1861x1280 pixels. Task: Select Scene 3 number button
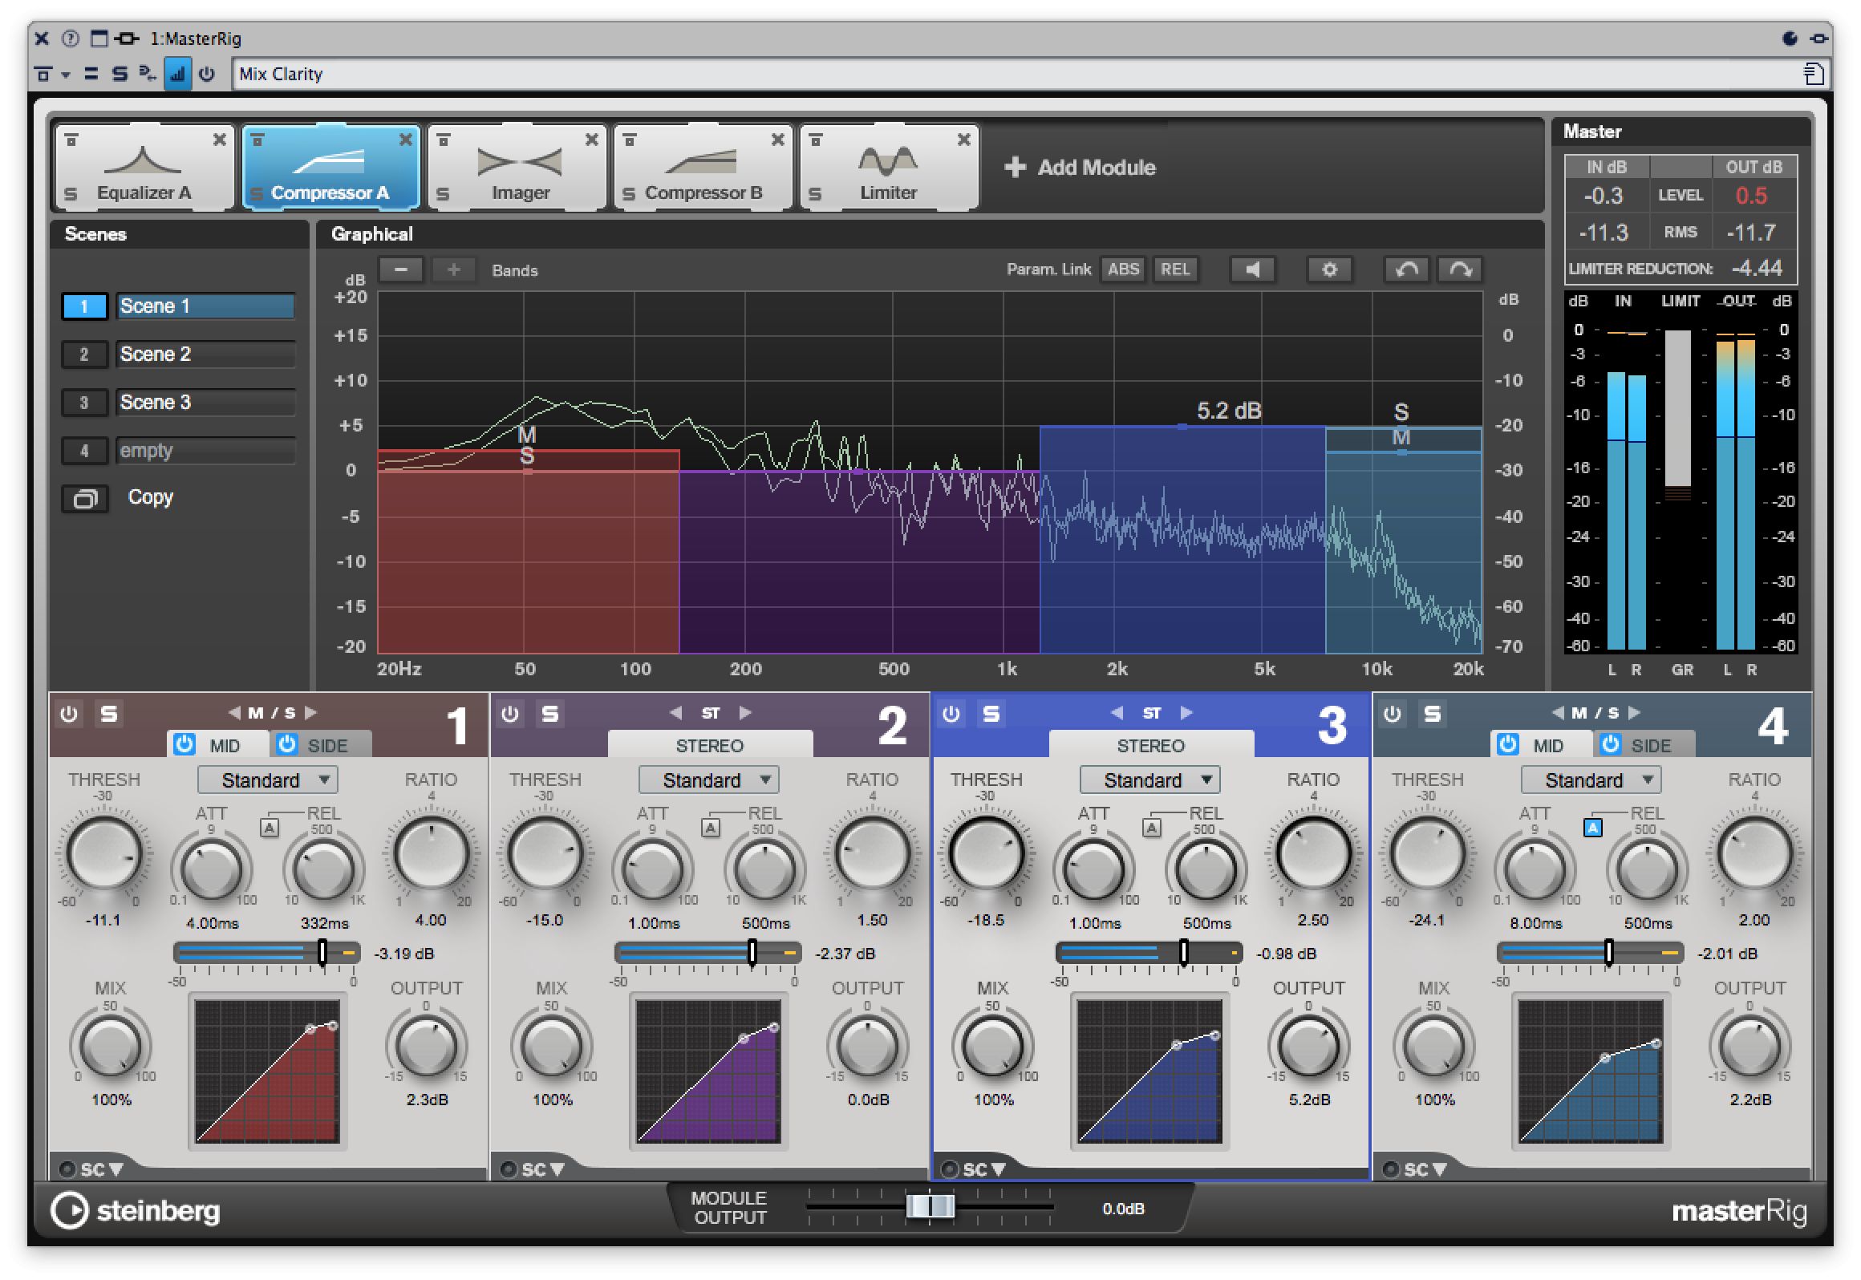pyautogui.click(x=84, y=403)
